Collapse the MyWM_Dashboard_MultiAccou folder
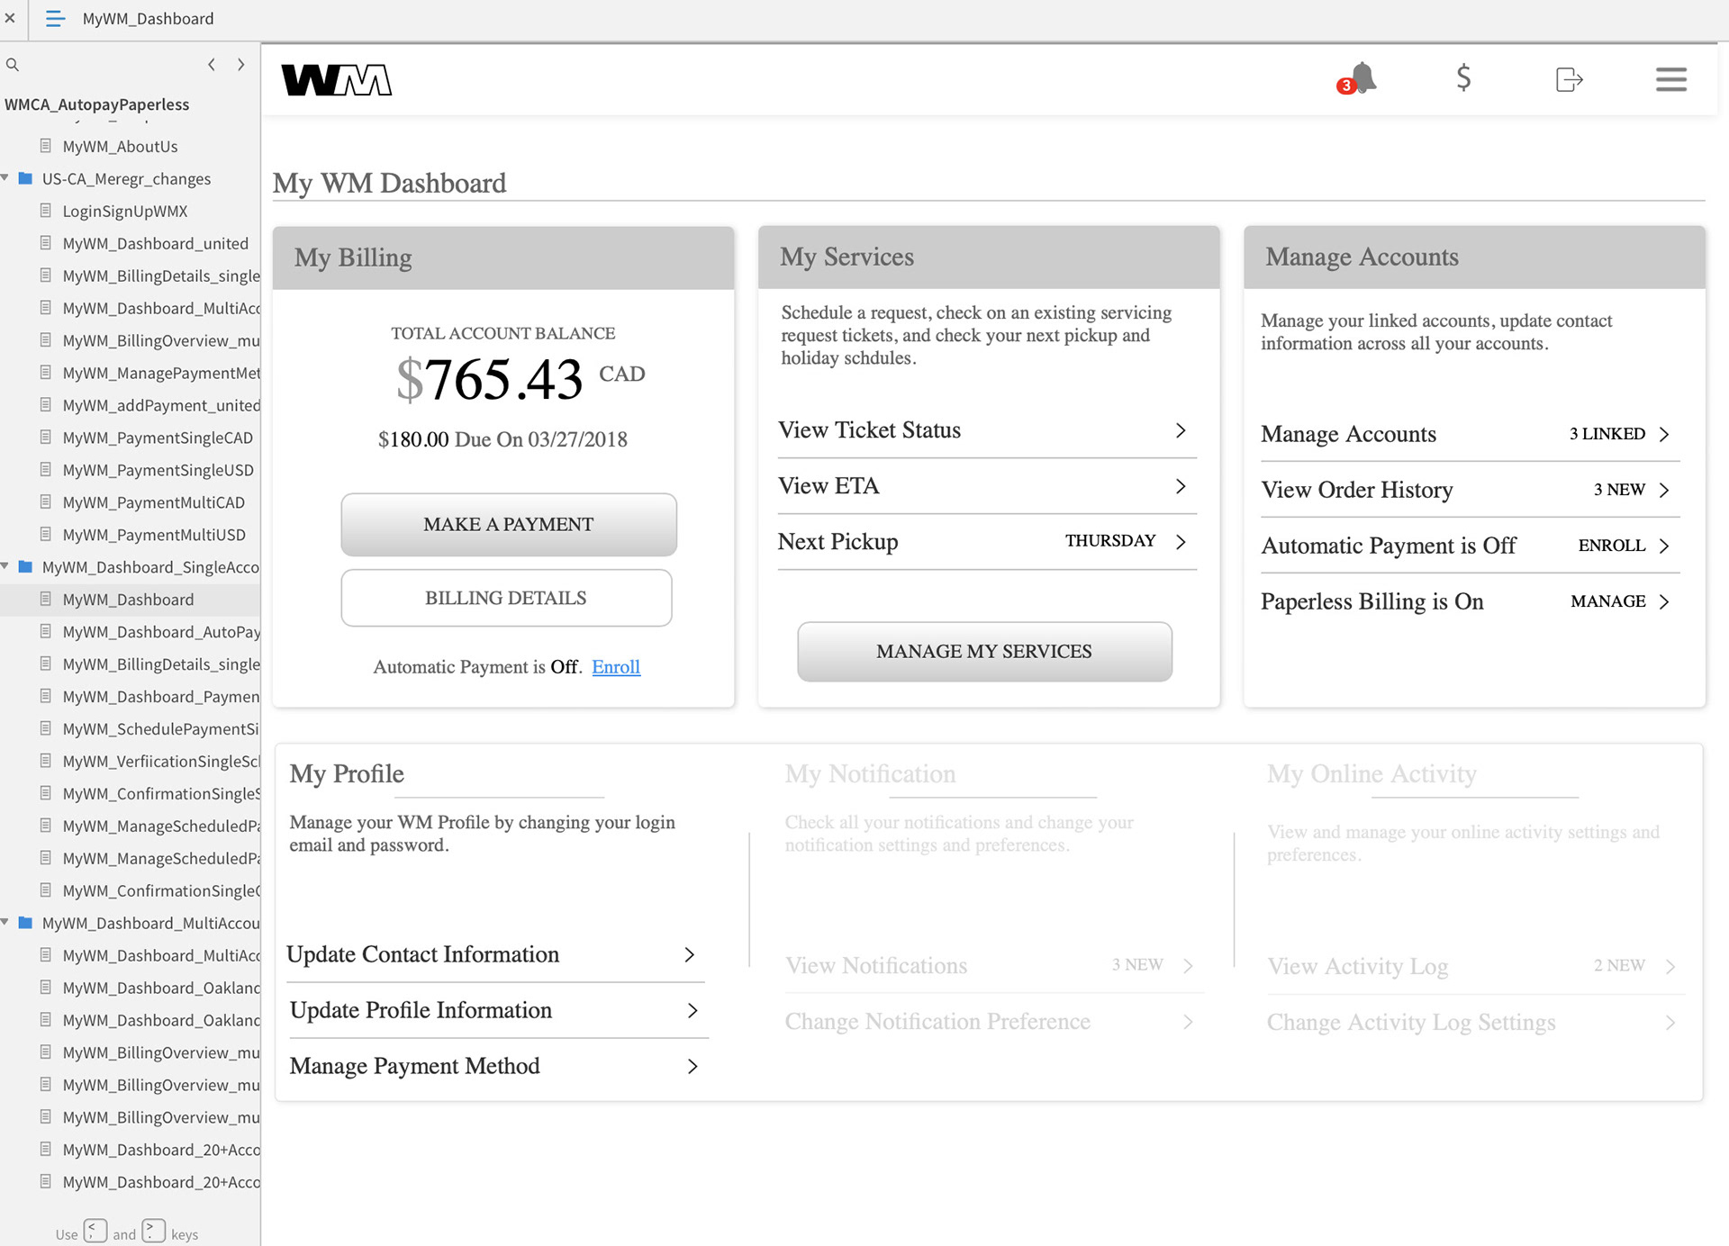The image size is (1729, 1246). 5,923
